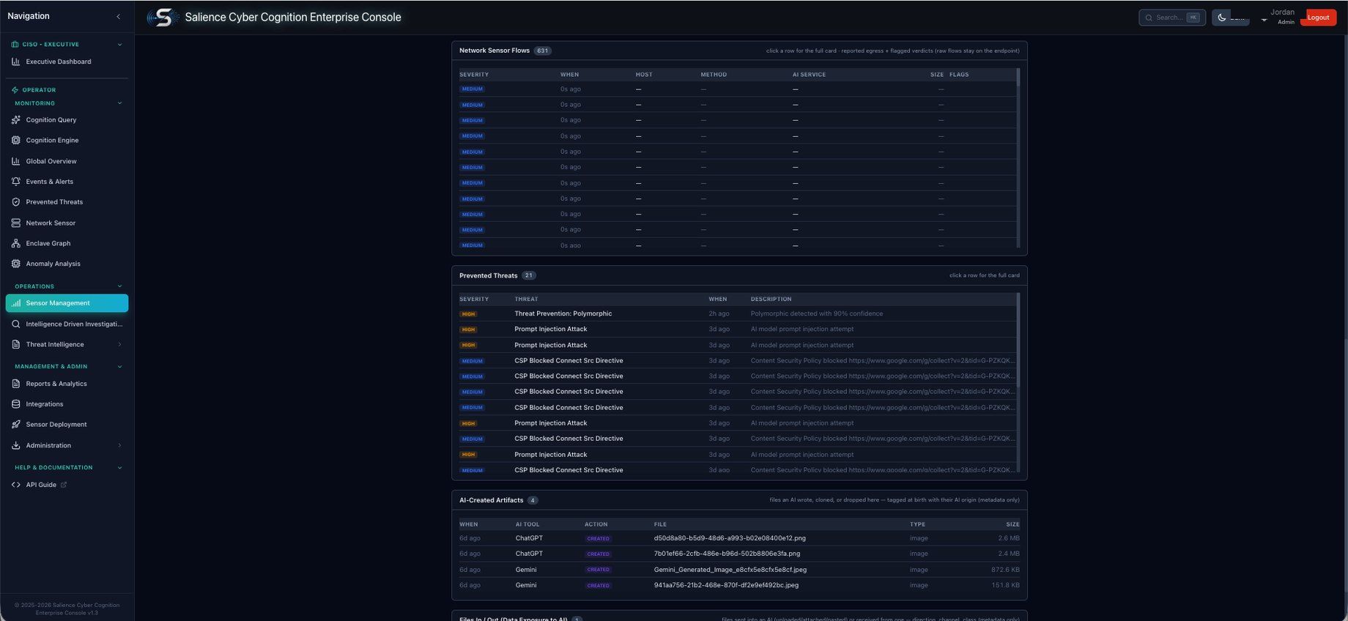Click the Enclave Graph network icon
Viewport: 1348px width, 621px height.
point(16,243)
